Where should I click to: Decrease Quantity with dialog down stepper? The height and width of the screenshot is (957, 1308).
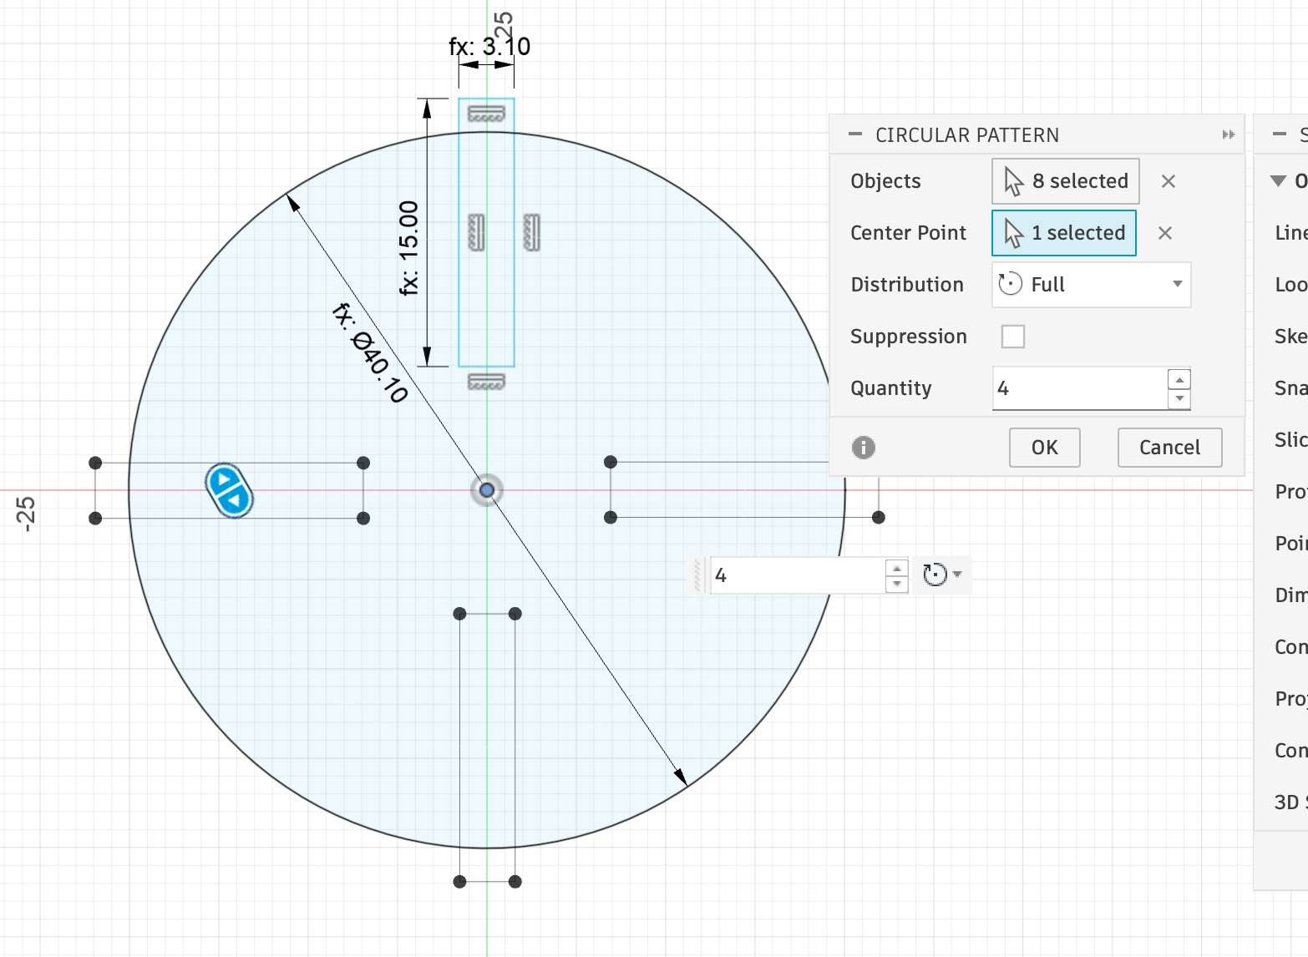[1179, 398]
